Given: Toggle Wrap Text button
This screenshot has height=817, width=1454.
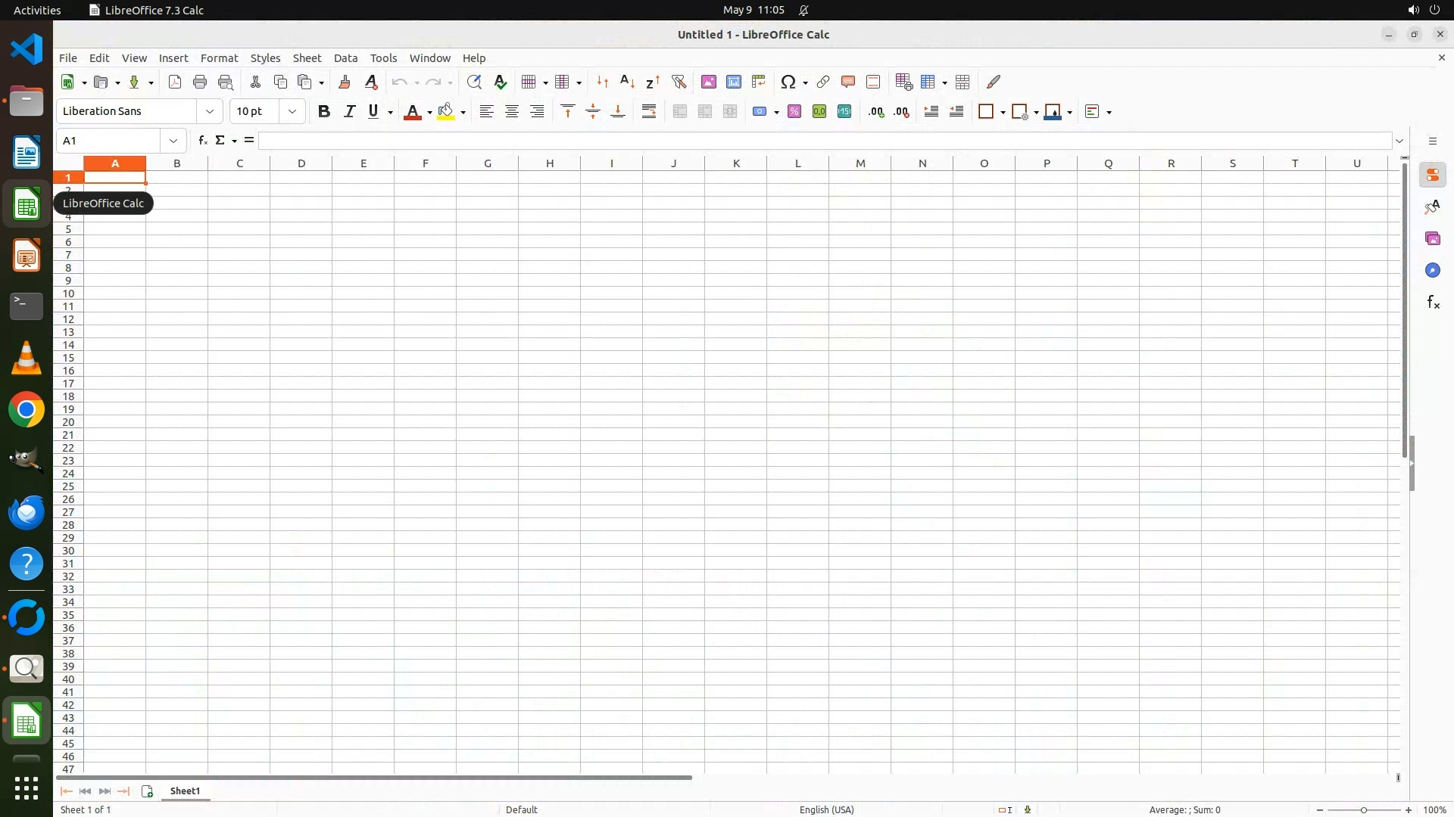Looking at the screenshot, I should point(649,112).
